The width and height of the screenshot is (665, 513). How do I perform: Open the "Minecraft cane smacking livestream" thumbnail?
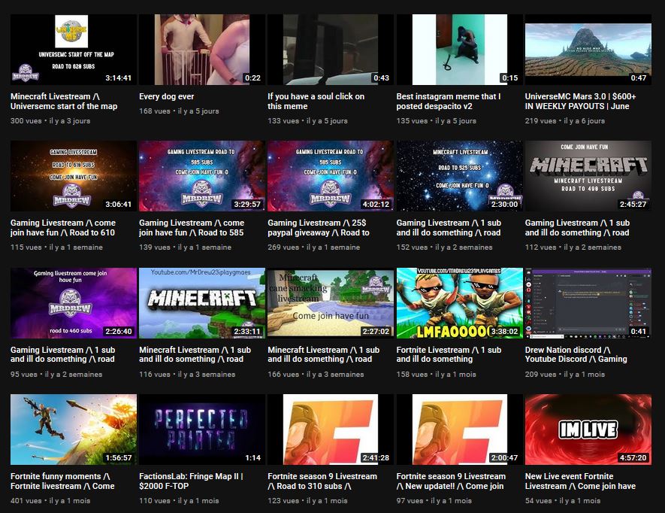tap(330, 303)
